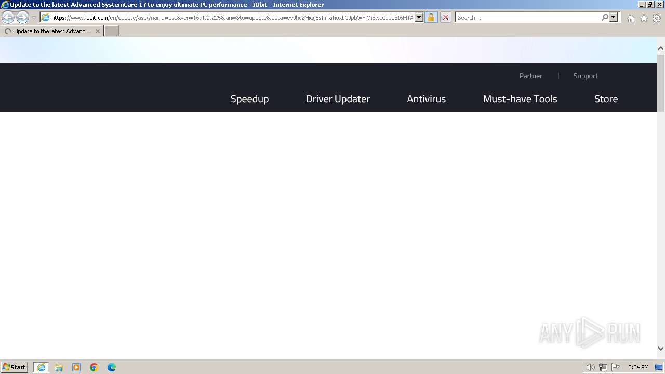Click the network tray icon

603,367
